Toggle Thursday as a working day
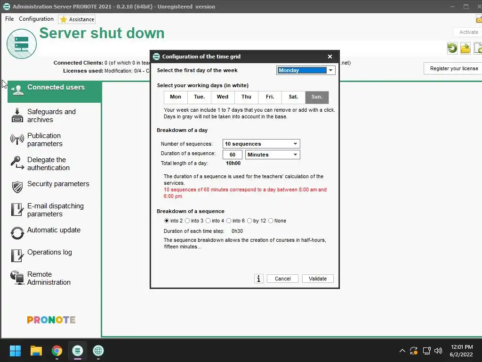Screen dimensions: 482x362 [x=246, y=97]
